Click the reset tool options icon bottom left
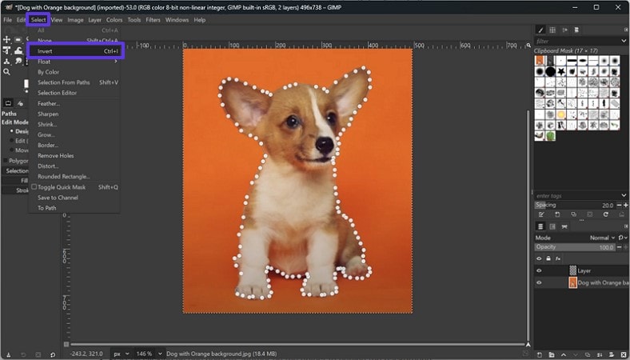 [x=53, y=354]
